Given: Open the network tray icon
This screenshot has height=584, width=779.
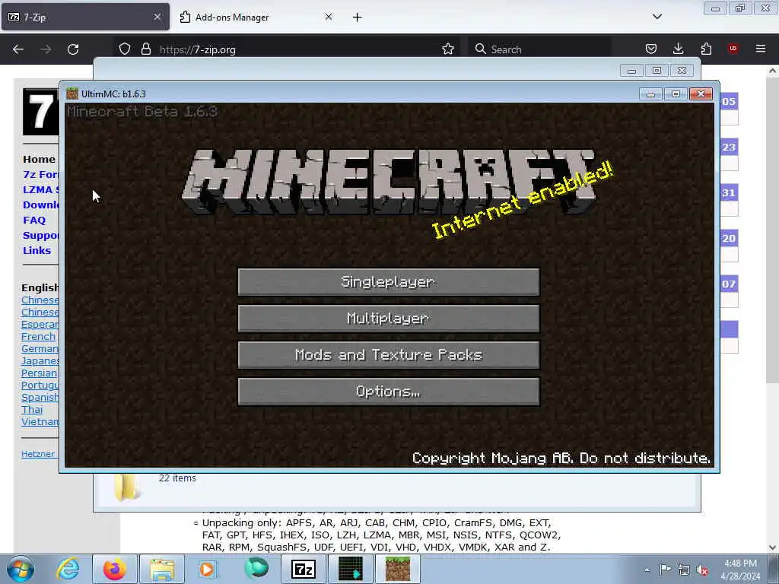Looking at the screenshot, I should pos(684,570).
